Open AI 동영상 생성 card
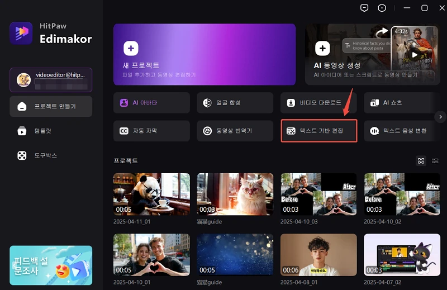This screenshot has width=447, height=290. [372, 54]
